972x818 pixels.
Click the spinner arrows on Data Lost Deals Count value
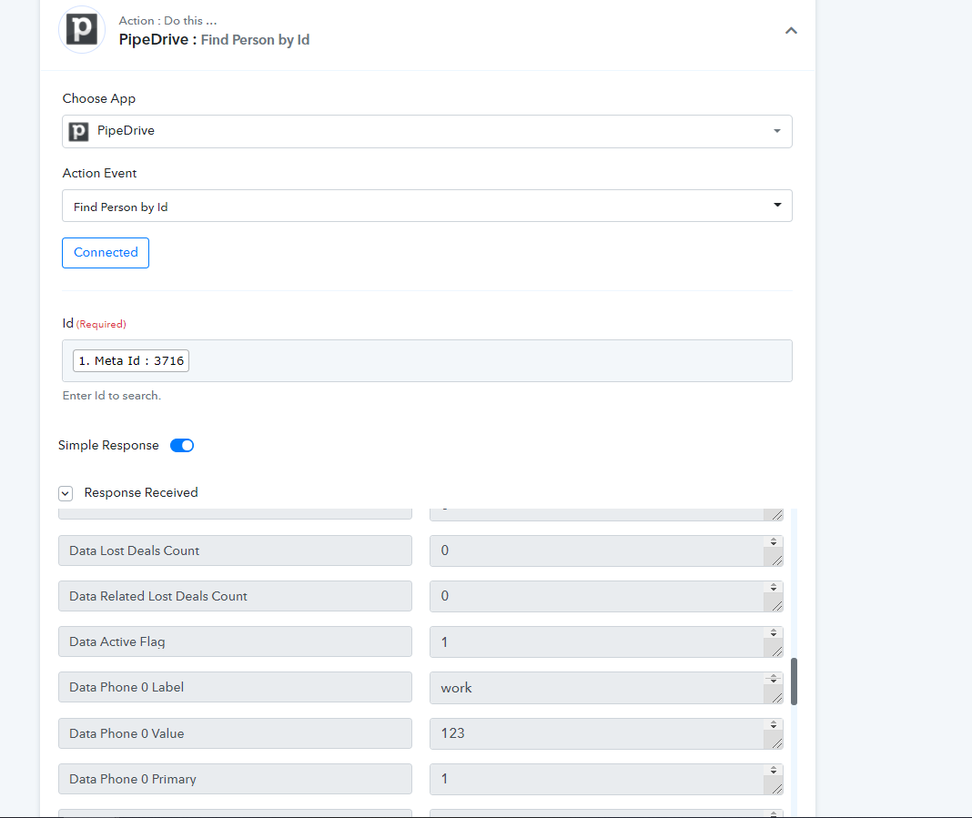click(x=774, y=541)
